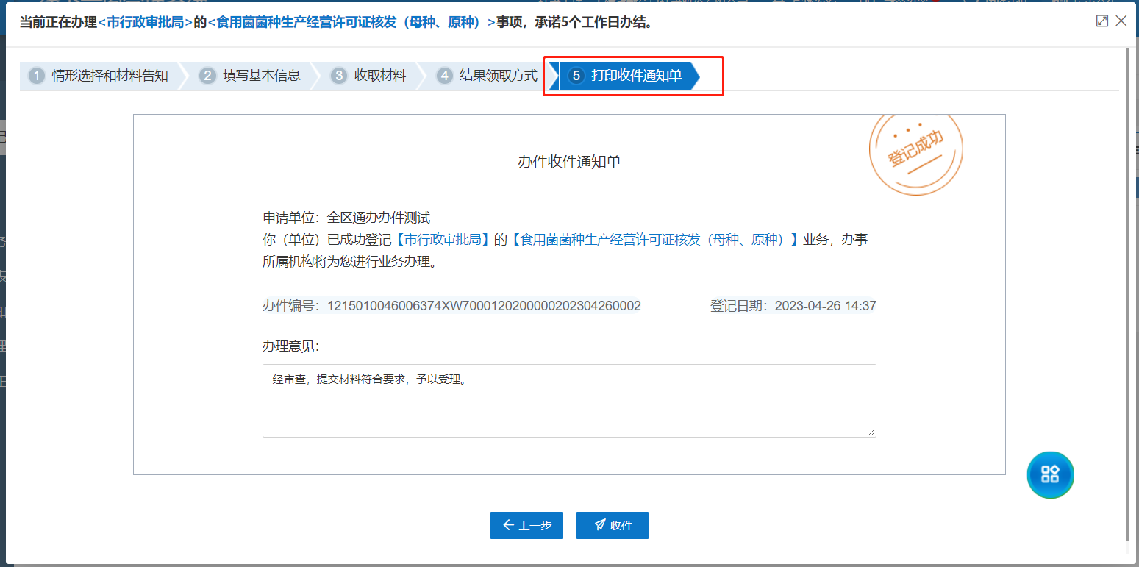The height and width of the screenshot is (567, 1139).
Task: Go to step 1 情形选择和材料告知
Action: (x=99, y=76)
